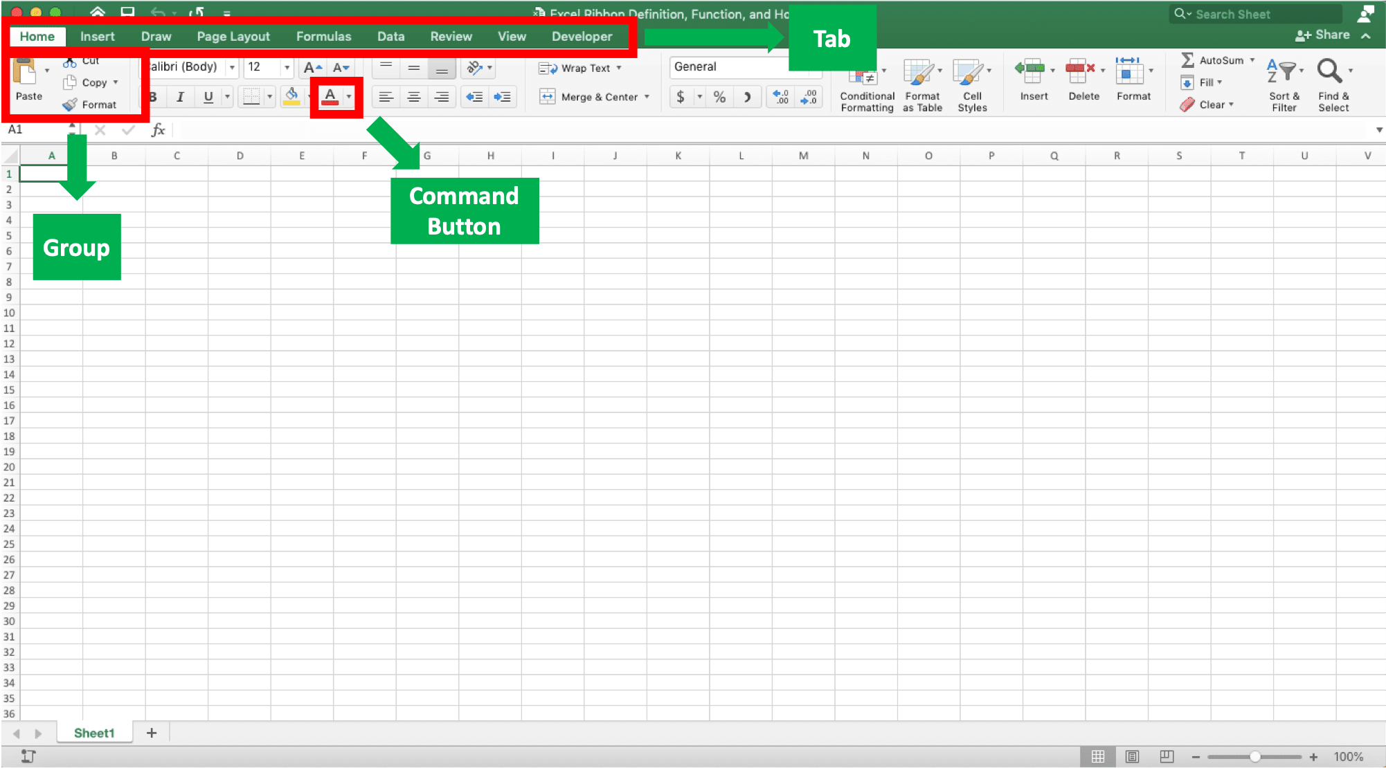
Task: Select Top Align vertical alignment
Action: click(x=386, y=67)
